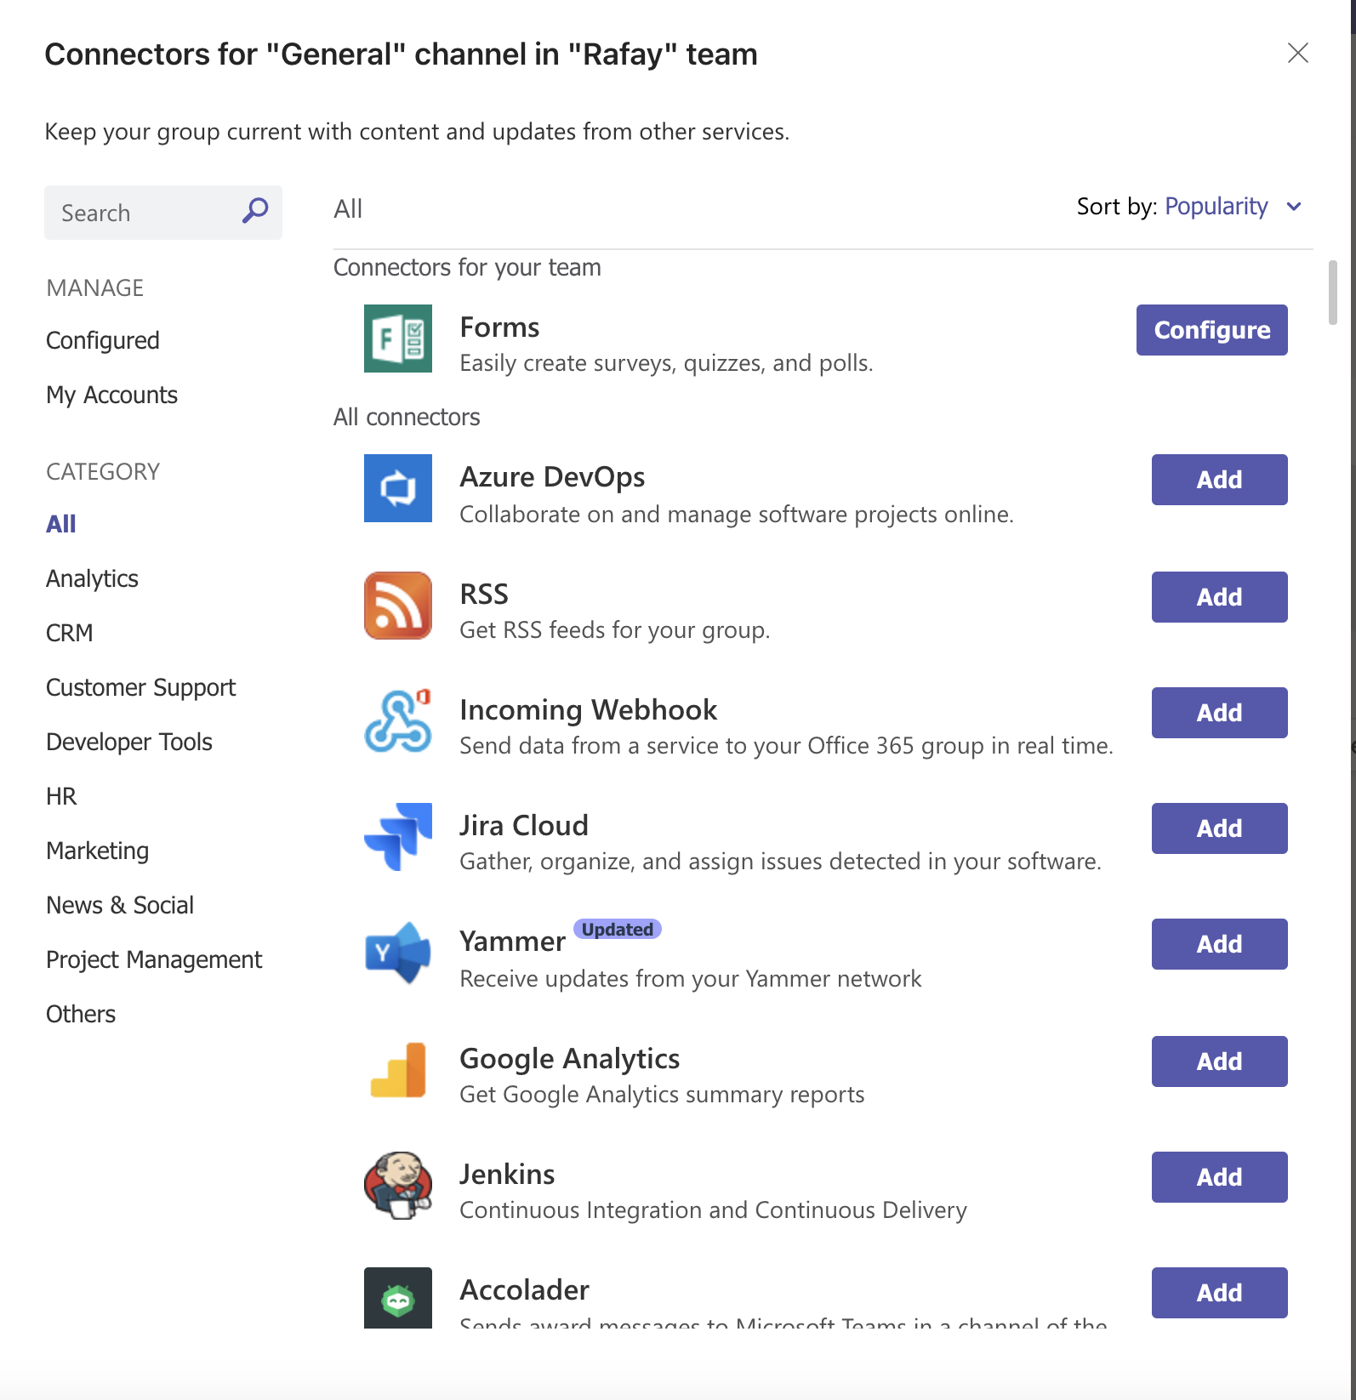This screenshot has height=1400, width=1356.
Task: Click the Incoming Webhook title text
Action: click(x=589, y=710)
